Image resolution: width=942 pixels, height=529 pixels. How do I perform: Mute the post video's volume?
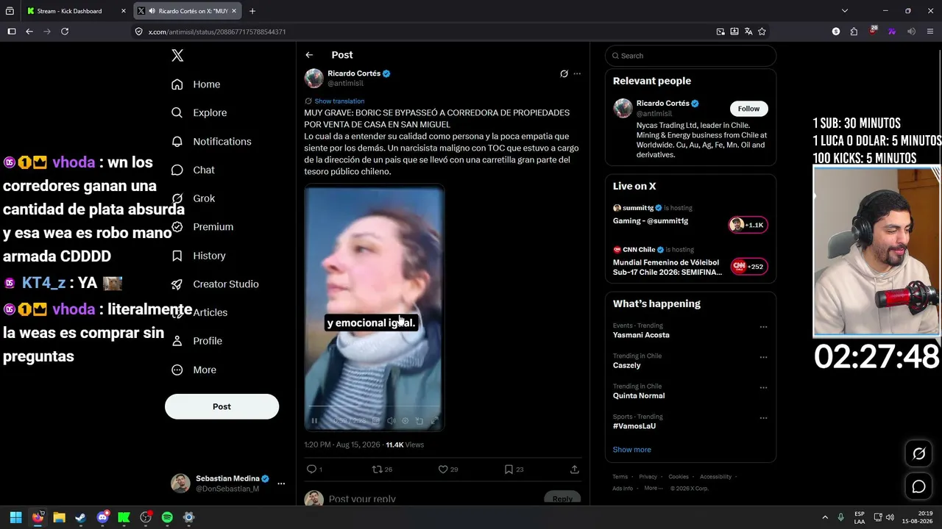coord(391,421)
